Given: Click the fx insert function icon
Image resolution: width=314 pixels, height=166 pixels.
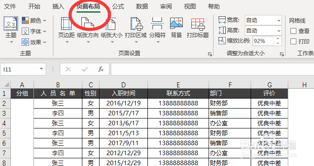Looking at the screenshot, I should 101,69.
